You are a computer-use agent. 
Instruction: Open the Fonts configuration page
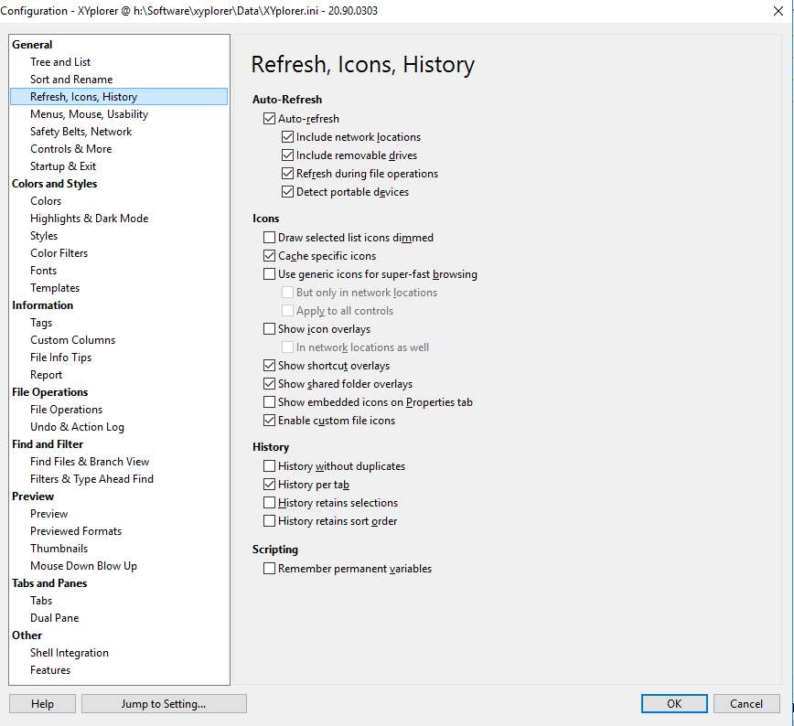43,270
